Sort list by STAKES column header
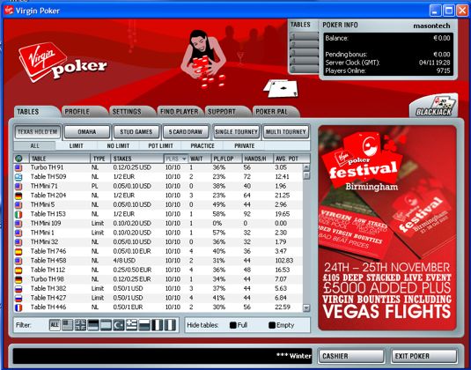This screenshot has width=471, height=370. [x=137, y=159]
